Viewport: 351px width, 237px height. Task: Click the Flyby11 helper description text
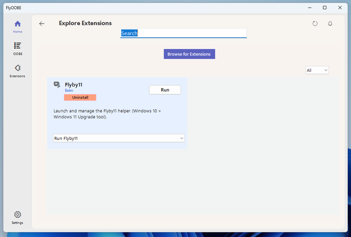tap(107, 114)
